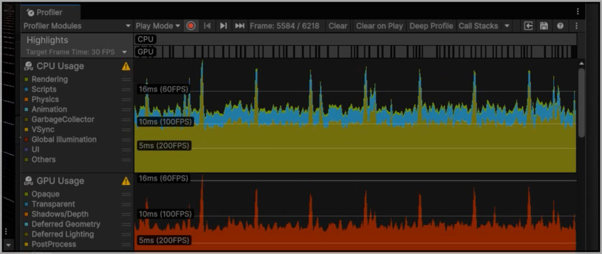Expand the Target Frame Time dropdown
This screenshot has height=254, width=602.
(124, 51)
